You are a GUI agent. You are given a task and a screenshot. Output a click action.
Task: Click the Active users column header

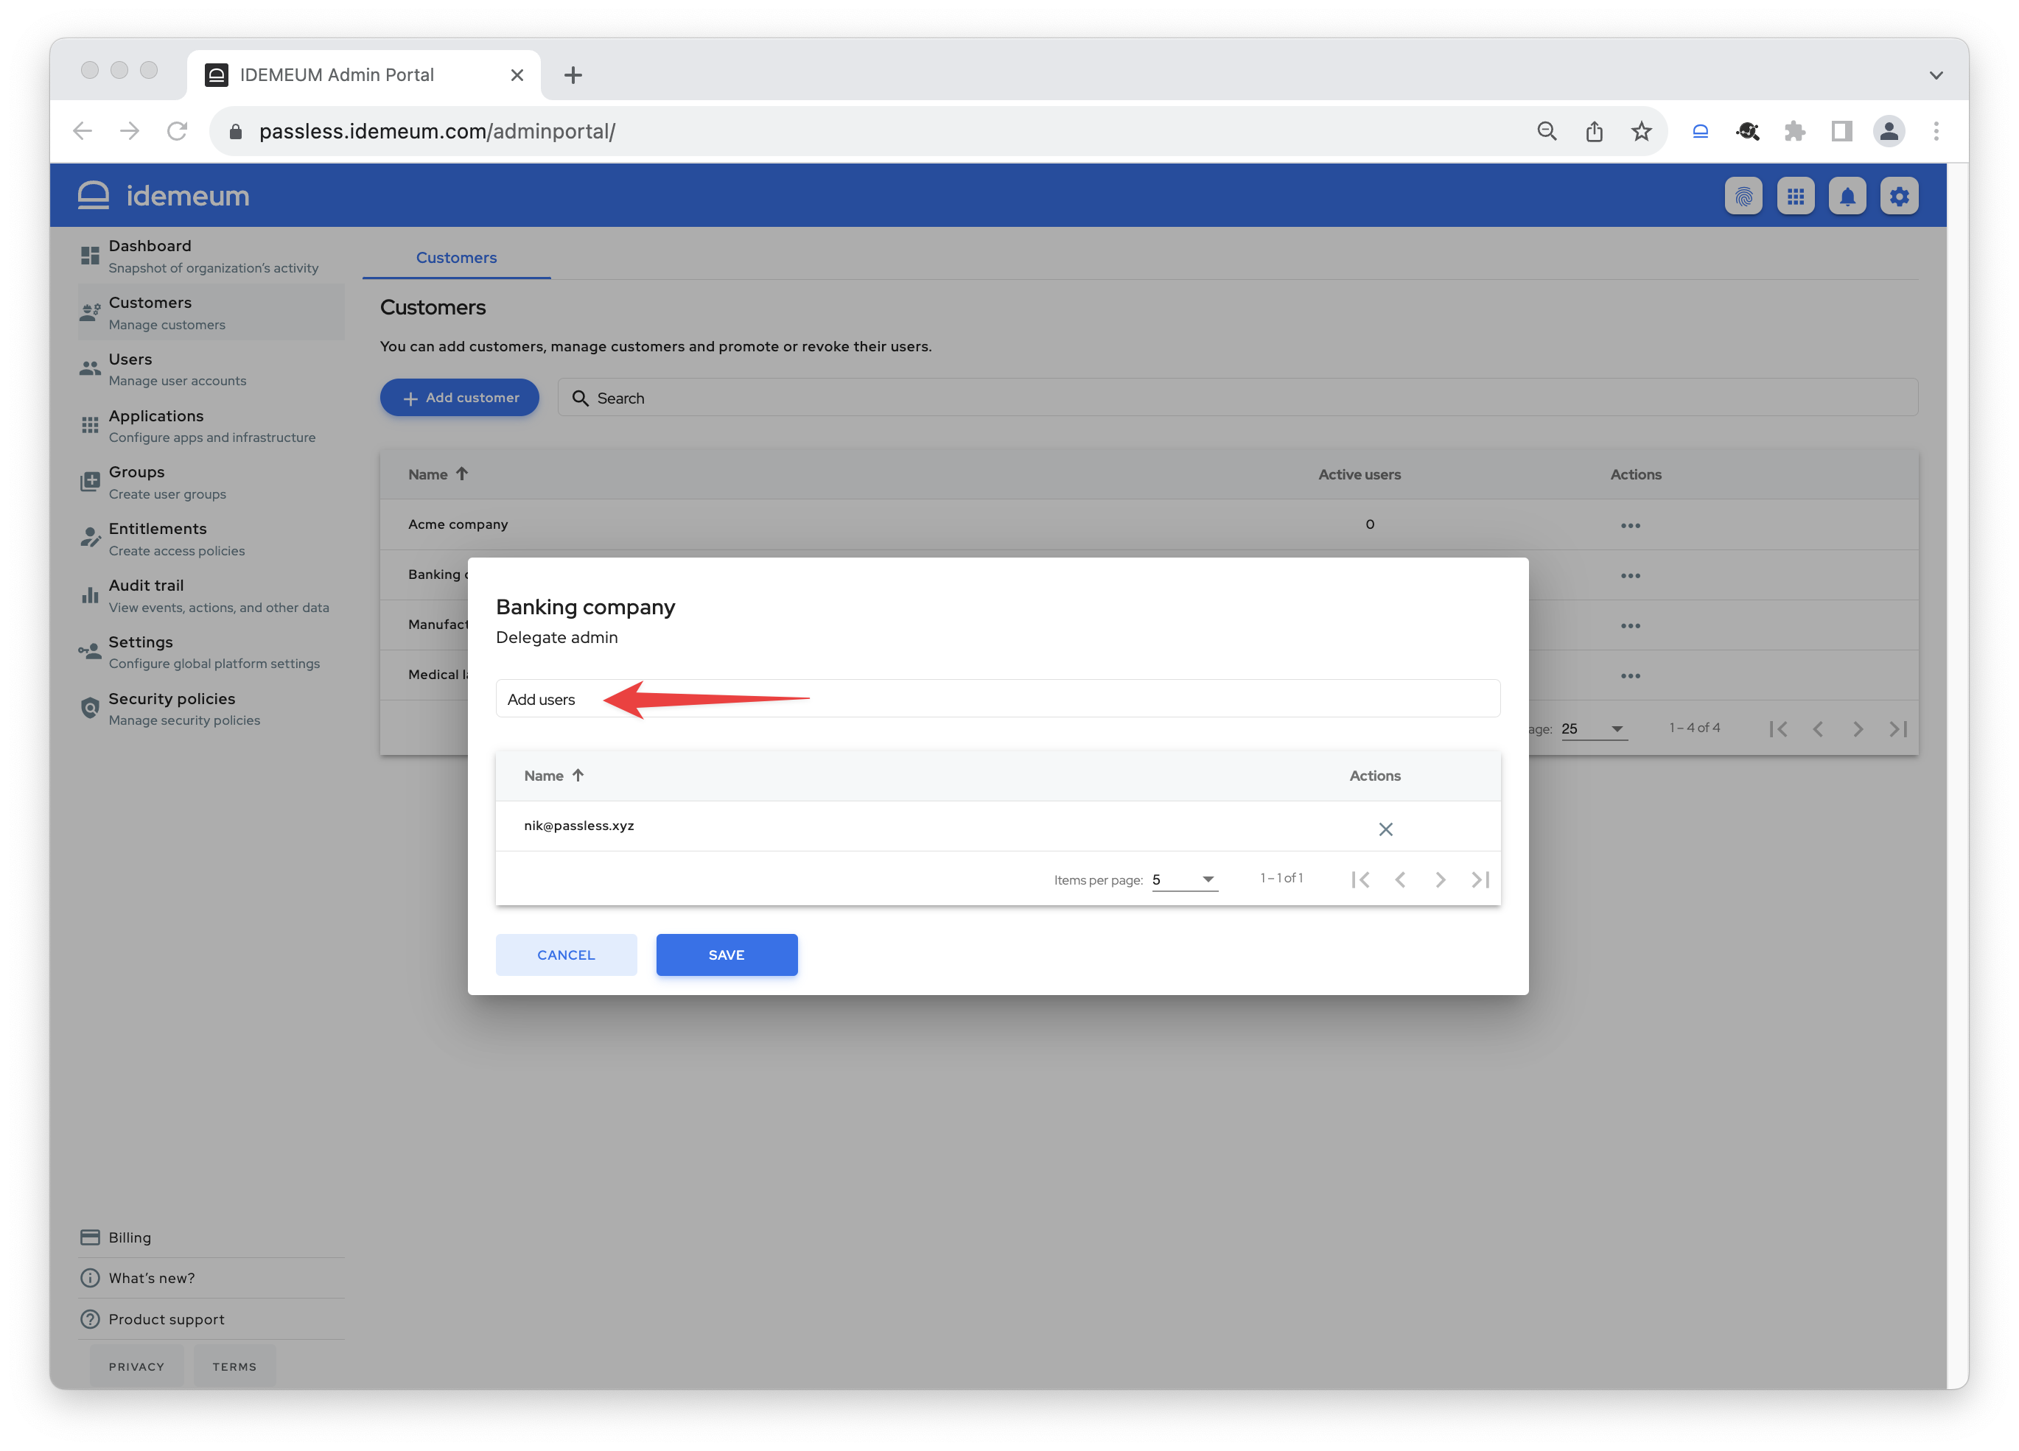[x=1359, y=474]
